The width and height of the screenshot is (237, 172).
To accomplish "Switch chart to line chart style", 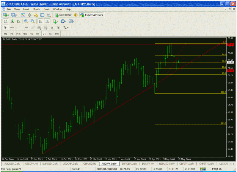I will 19,21.
